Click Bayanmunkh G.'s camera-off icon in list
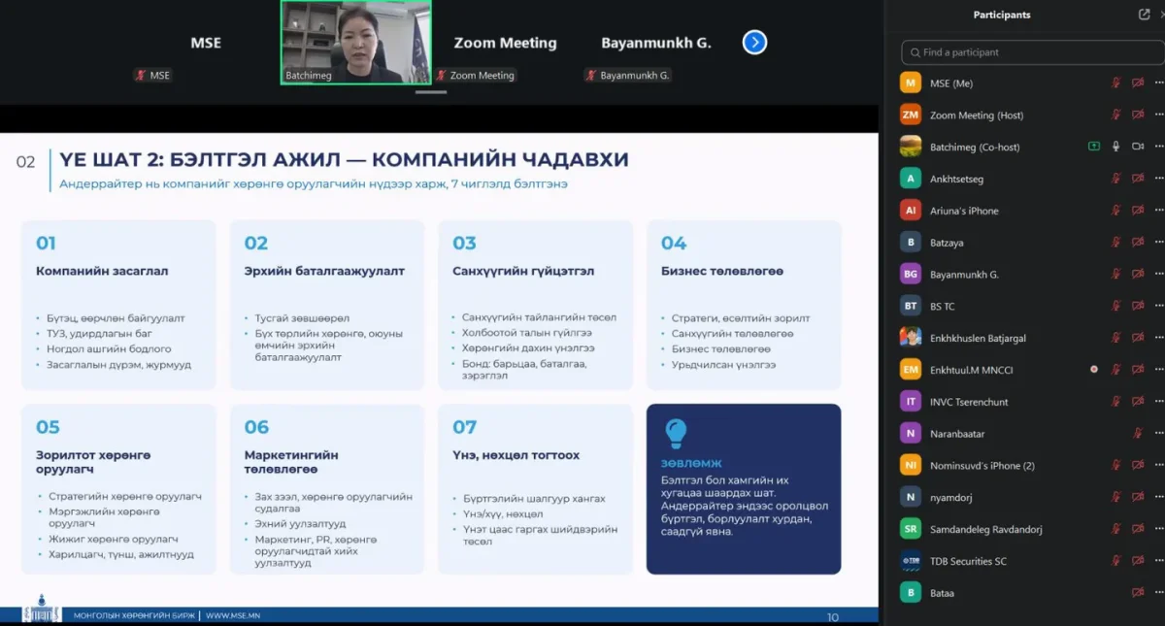This screenshot has height=626, width=1165. tap(1138, 275)
